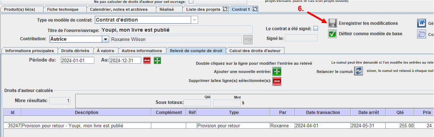Click the Période du start date field
Screen dimensions: 434x137
pos(77,60)
